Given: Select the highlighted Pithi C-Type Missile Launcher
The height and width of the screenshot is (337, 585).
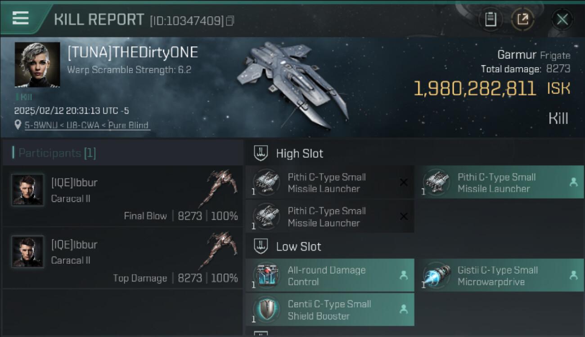Looking at the screenshot, I should pyautogui.click(x=499, y=182).
